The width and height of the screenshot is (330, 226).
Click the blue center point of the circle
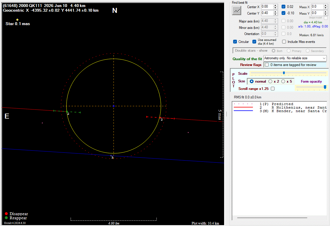point(114,106)
